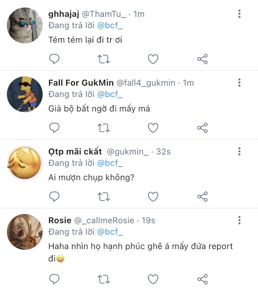Reply to Fall For GukMin's tweet

pos(54,128)
